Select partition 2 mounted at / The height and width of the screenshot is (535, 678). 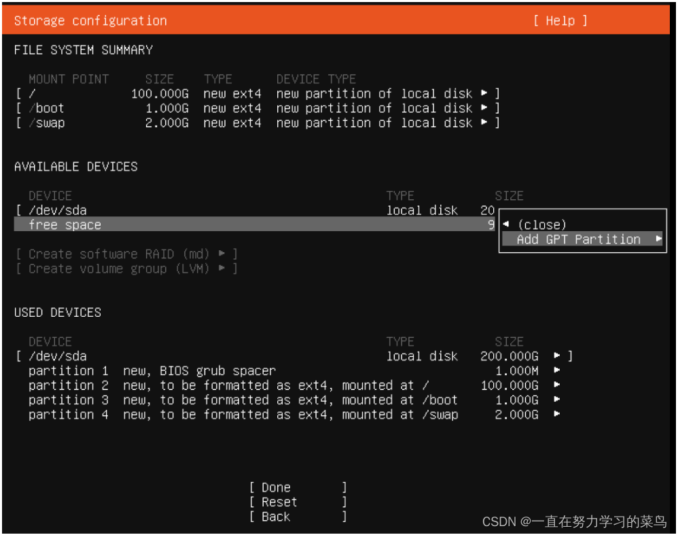click(x=294, y=385)
